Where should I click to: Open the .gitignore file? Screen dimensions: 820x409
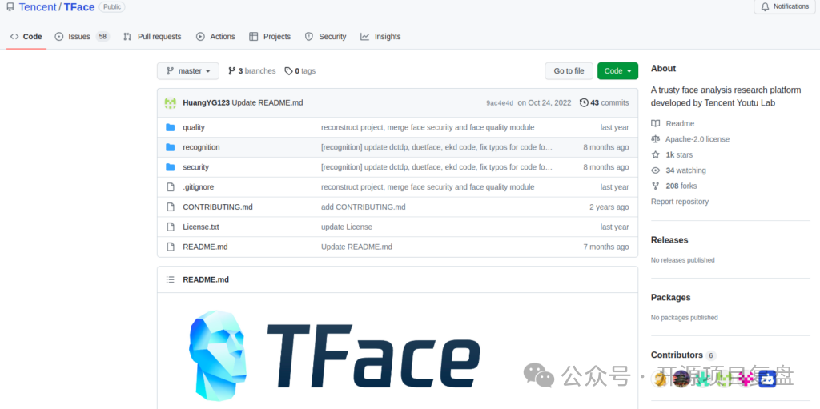(199, 187)
